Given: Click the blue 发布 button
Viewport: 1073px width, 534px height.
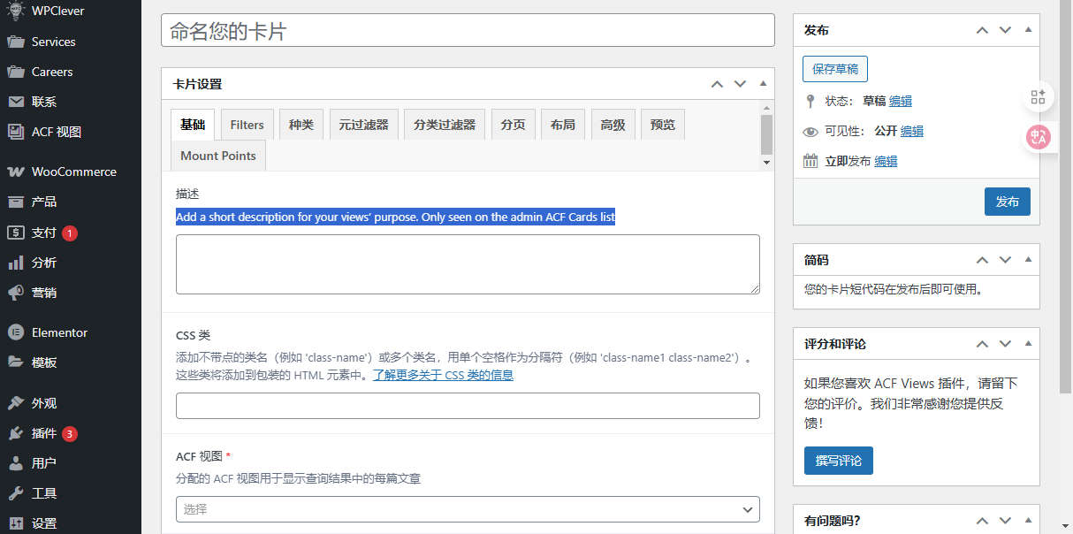Looking at the screenshot, I should tap(1008, 202).
